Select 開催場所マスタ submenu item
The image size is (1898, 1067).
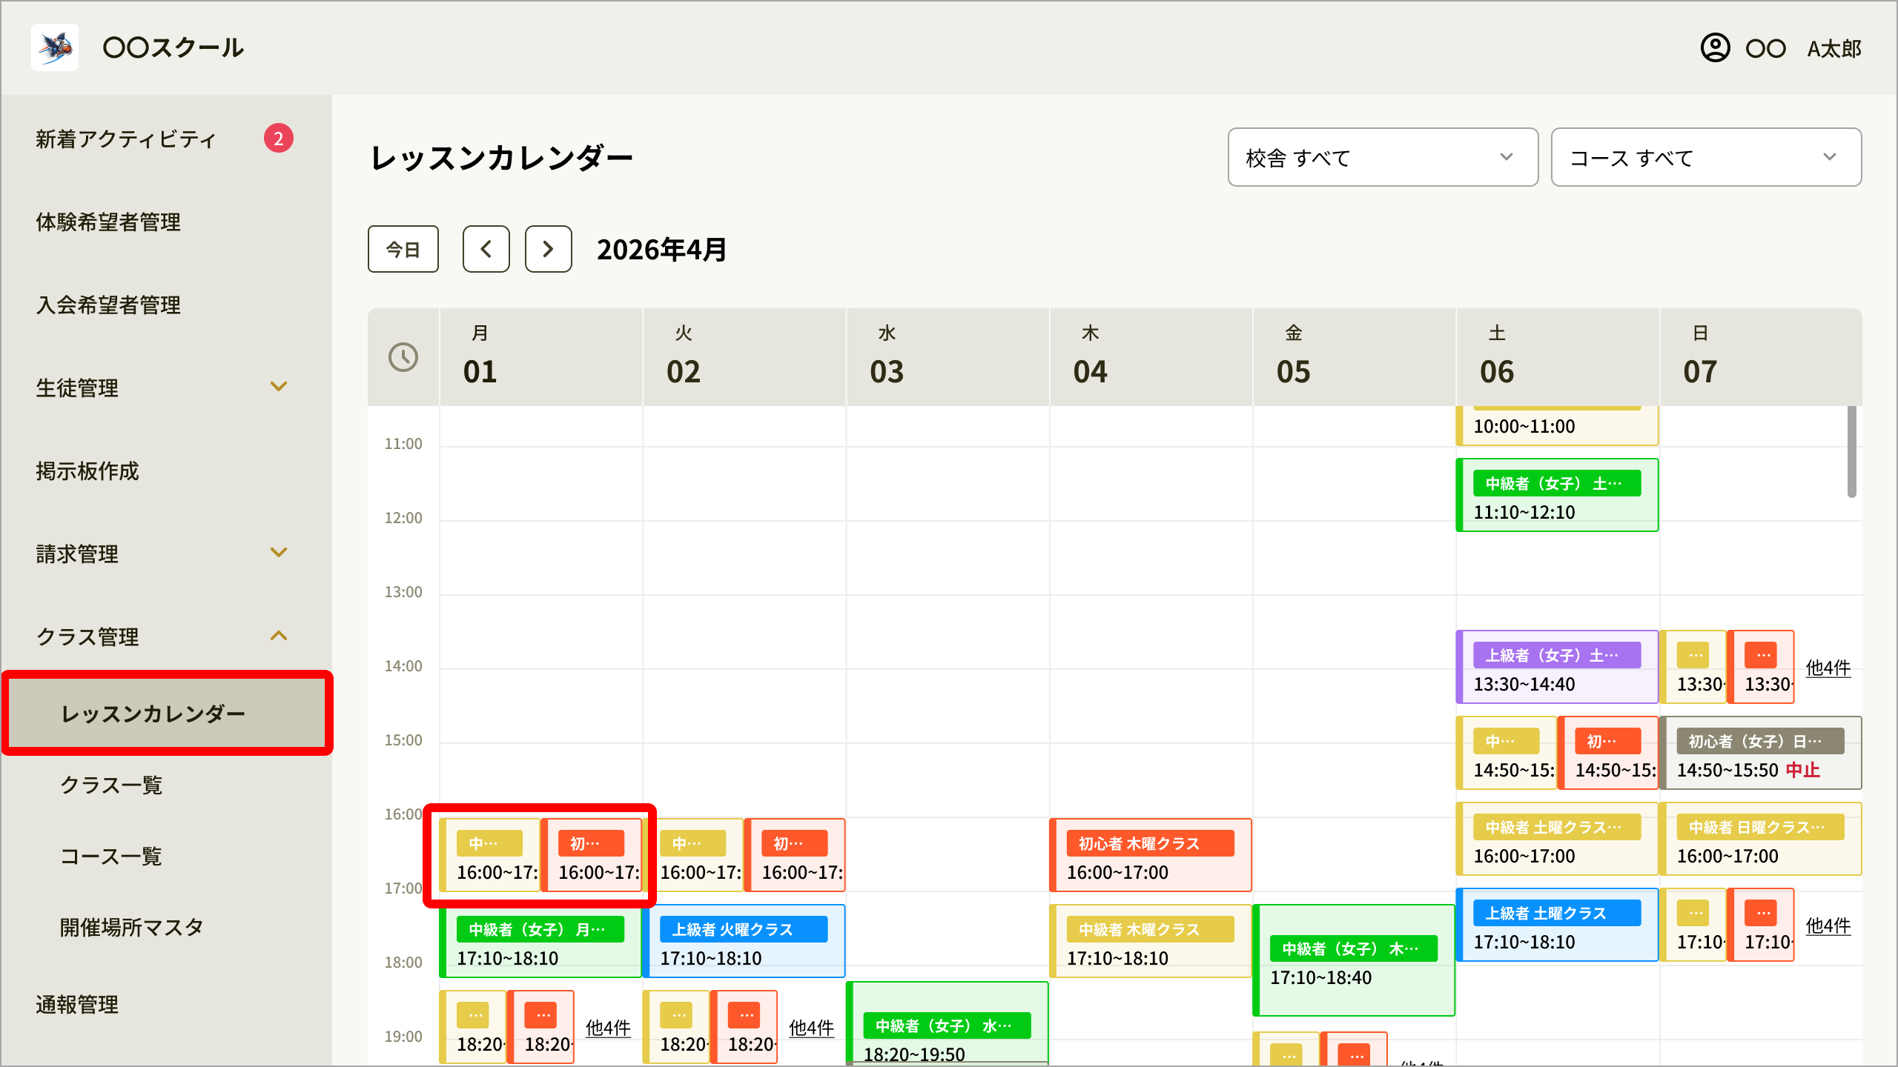[x=132, y=928]
